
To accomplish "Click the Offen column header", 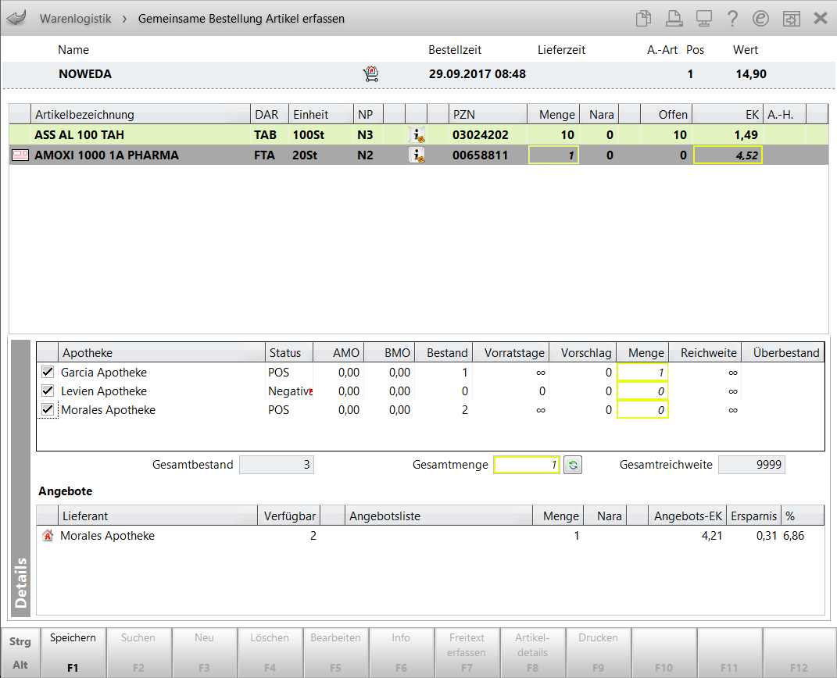I will coord(666,115).
